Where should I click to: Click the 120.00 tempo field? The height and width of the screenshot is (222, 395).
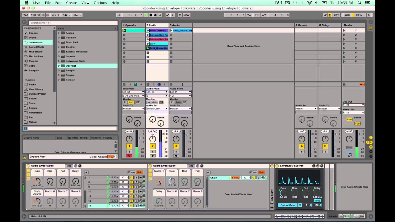(35, 15)
